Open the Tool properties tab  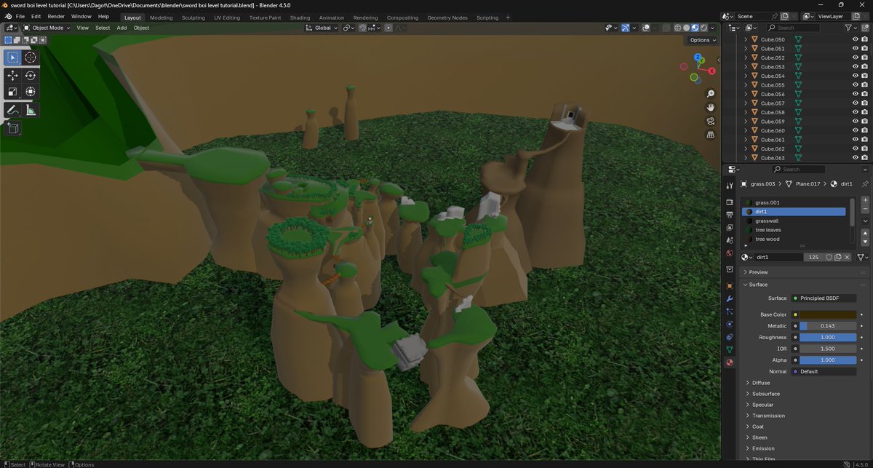pyautogui.click(x=730, y=186)
